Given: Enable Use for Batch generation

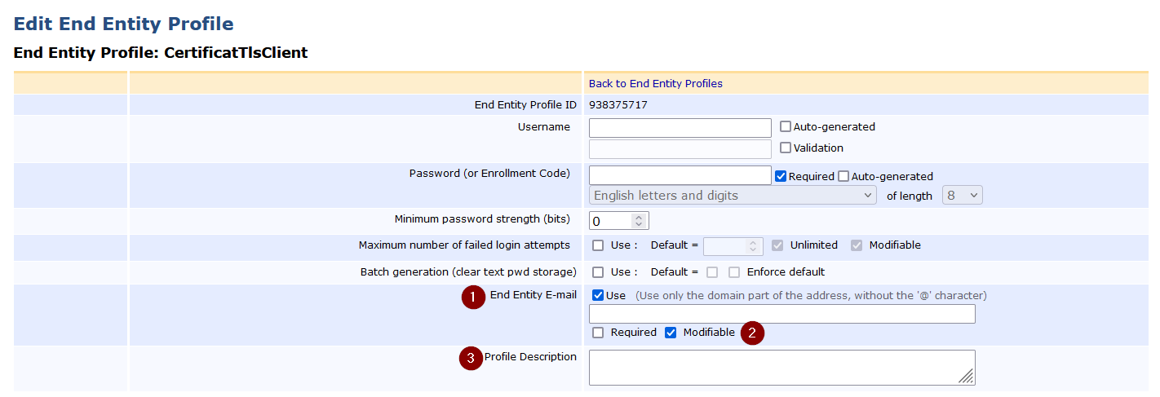Looking at the screenshot, I should (598, 272).
